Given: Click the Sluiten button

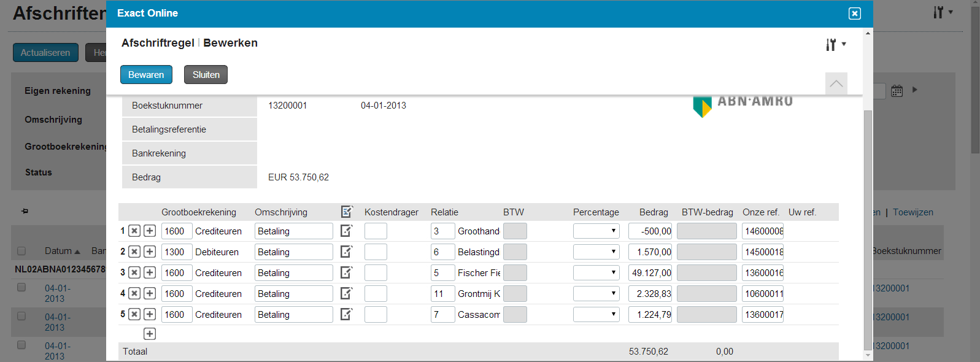Looking at the screenshot, I should pos(206,75).
